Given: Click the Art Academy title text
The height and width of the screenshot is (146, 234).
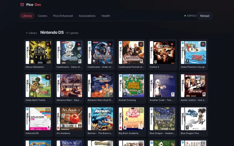Looking at the screenshot, I should (63, 133).
